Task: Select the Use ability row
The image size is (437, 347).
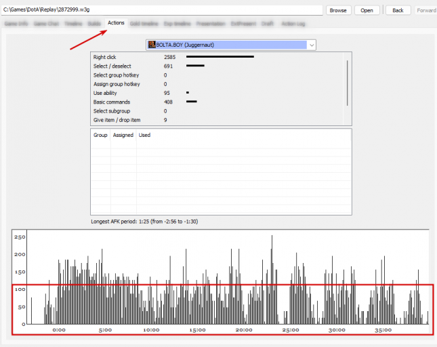Action: 217,93
